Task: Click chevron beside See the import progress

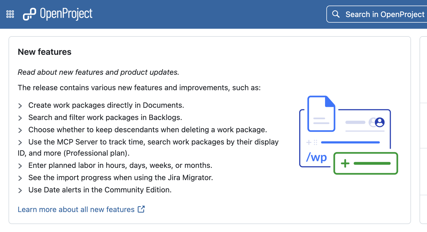Action: [x=20, y=178]
